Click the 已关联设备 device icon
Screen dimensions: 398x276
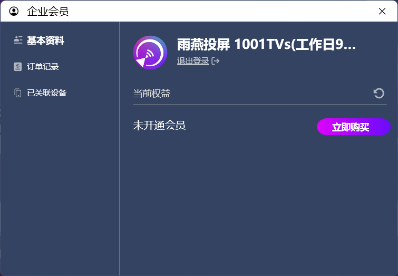click(x=18, y=93)
